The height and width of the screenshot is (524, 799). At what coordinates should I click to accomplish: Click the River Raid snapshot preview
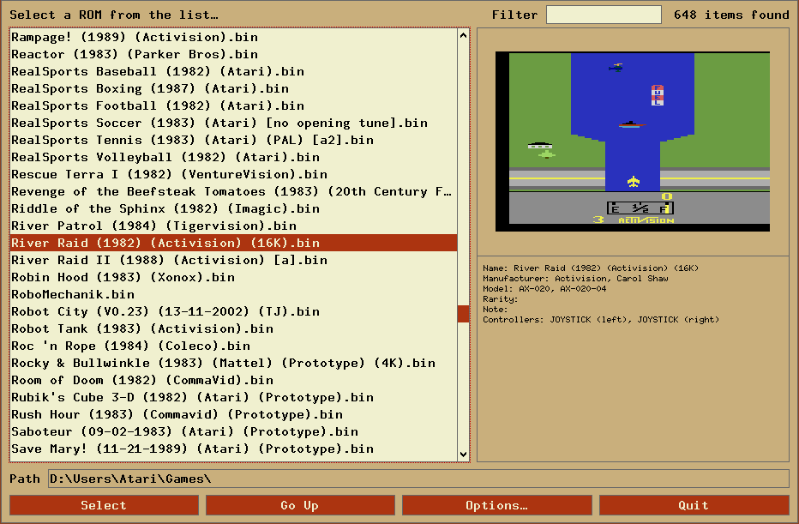point(633,142)
